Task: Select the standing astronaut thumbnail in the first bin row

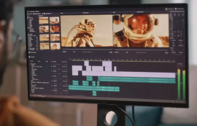Action: coord(54,20)
